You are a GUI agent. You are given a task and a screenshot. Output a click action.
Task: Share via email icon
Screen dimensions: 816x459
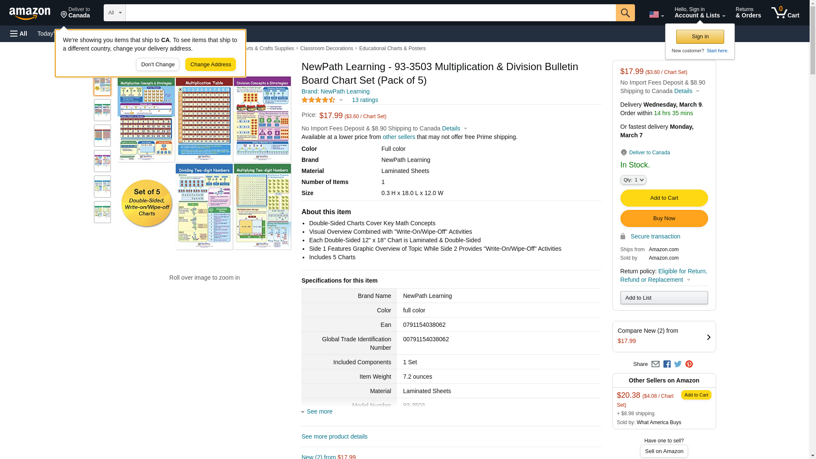point(655,364)
